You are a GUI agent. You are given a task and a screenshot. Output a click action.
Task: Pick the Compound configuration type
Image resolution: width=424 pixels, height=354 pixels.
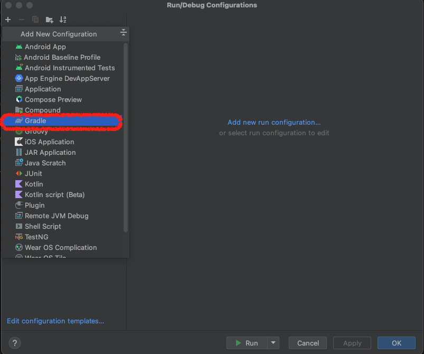tap(63, 110)
